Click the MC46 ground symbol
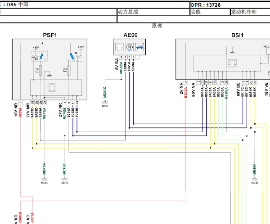The width and height of the screenshot is (270, 224). 255,181
